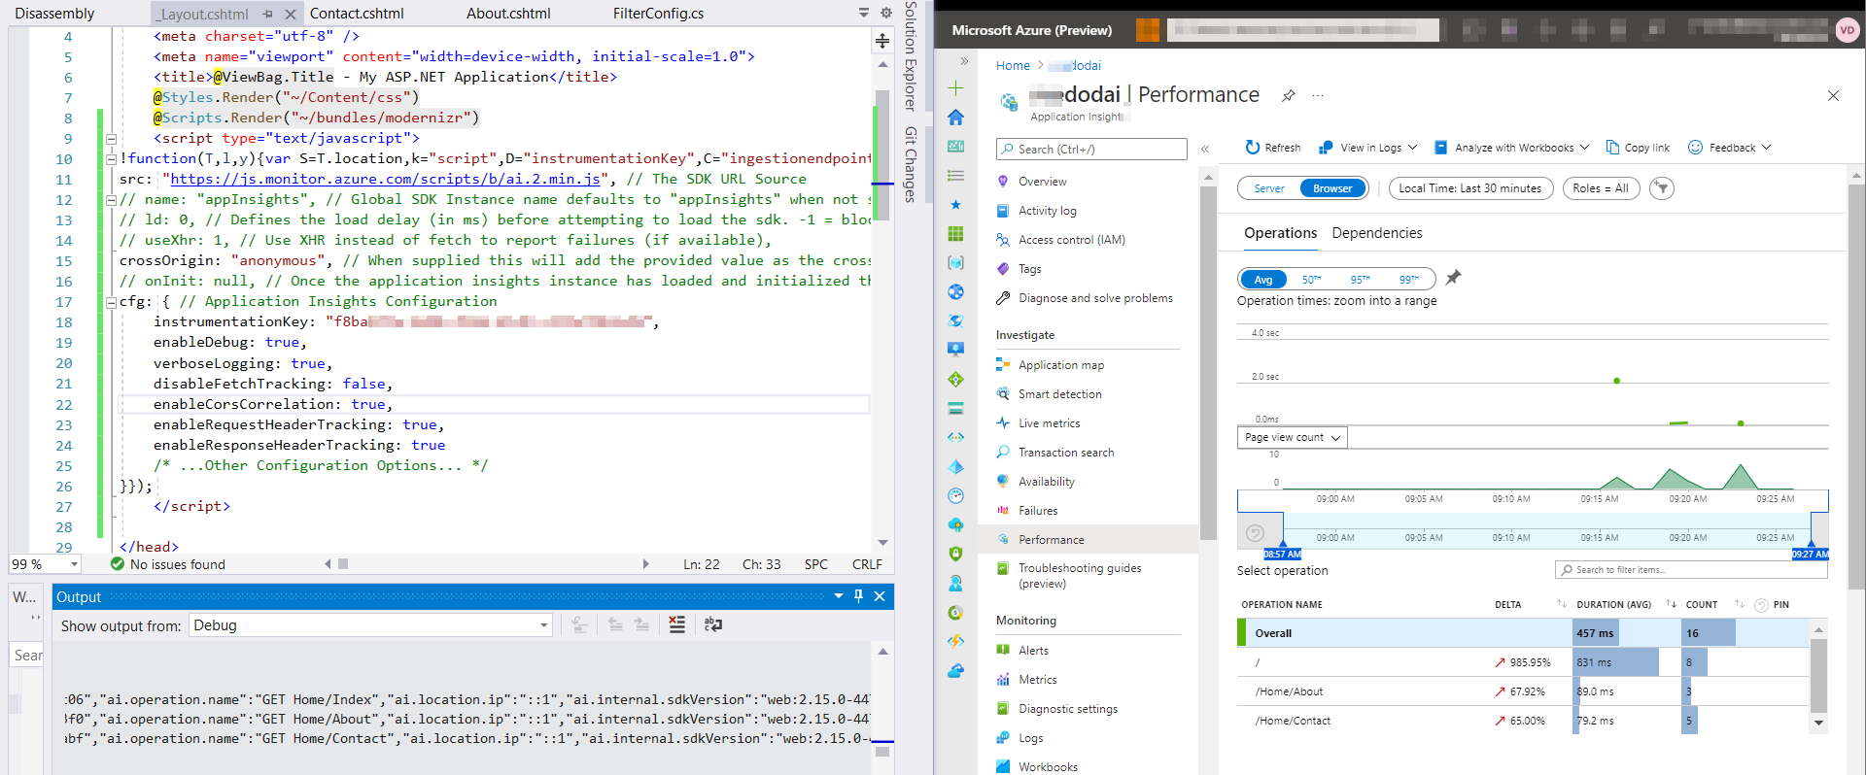
Task: Pin the Output window (auto hide)
Action: [x=858, y=596]
